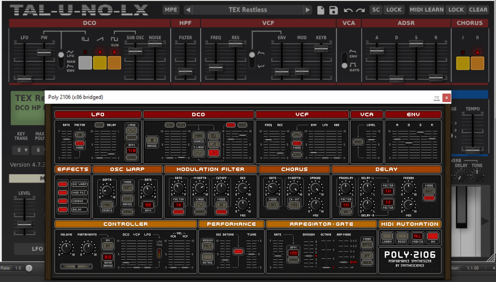Click the red OSC DETUNE slider

(x=239, y=251)
